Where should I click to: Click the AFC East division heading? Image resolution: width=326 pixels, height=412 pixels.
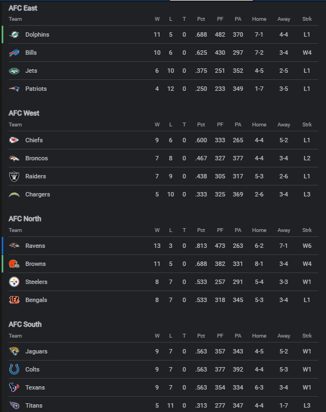point(23,8)
